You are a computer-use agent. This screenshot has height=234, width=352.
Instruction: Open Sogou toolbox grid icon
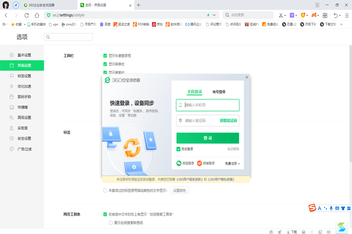click(348, 208)
